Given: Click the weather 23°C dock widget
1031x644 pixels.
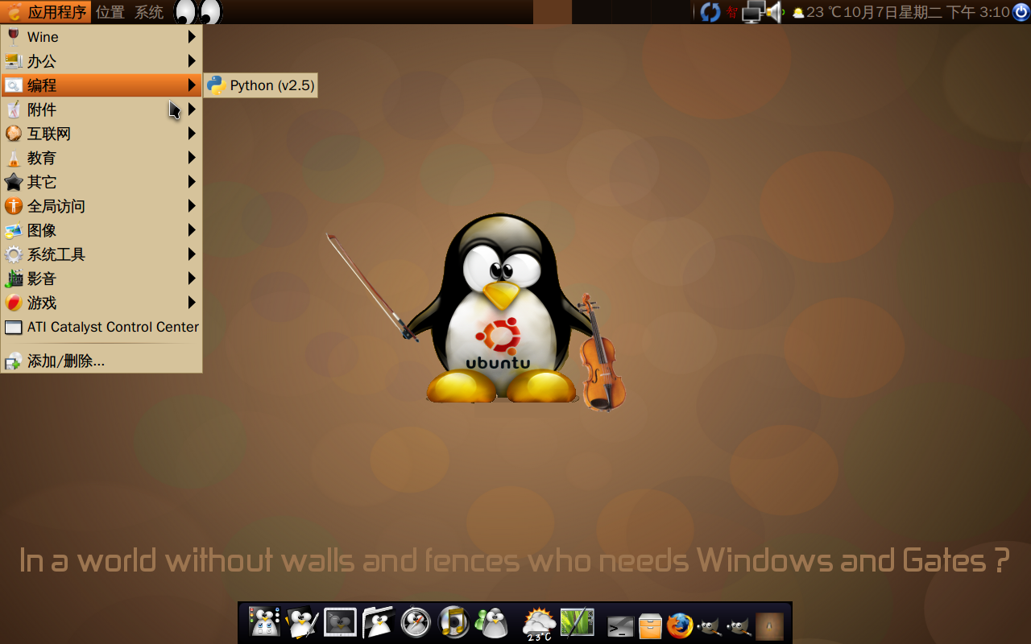Looking at the screenshot, I should click(x=539, y=624).
